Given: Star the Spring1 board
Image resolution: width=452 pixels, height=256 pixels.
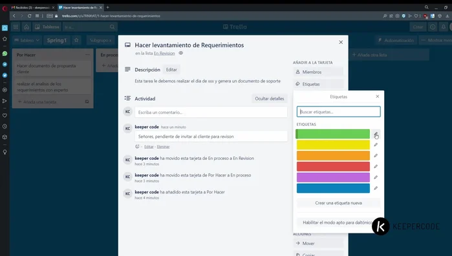Looking at the screenshot, I should (x=76, y=41).
